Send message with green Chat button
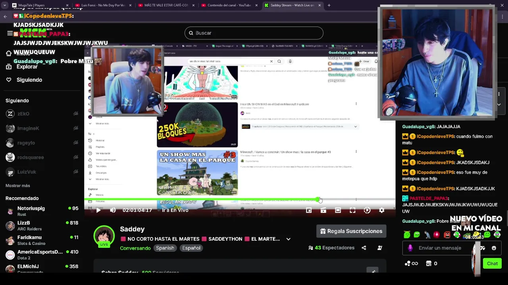This screenshot has height=285, width=508. pyautogui.click(x=492, y=264)
